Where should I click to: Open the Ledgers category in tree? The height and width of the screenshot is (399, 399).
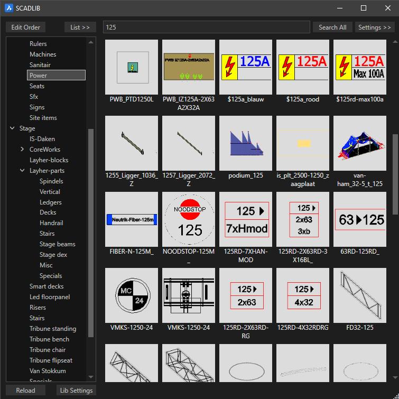point(50,202)
